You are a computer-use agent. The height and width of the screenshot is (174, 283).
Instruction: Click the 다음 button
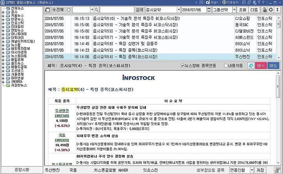tap(254, 10)
